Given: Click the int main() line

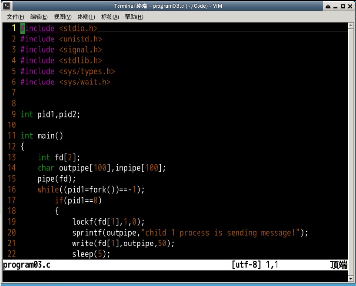Looking at the screenshot, I should click(42, 136).
